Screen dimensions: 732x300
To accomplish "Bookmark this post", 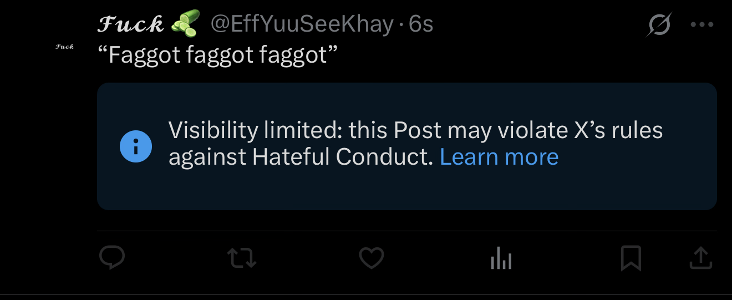I will (631, 258).
